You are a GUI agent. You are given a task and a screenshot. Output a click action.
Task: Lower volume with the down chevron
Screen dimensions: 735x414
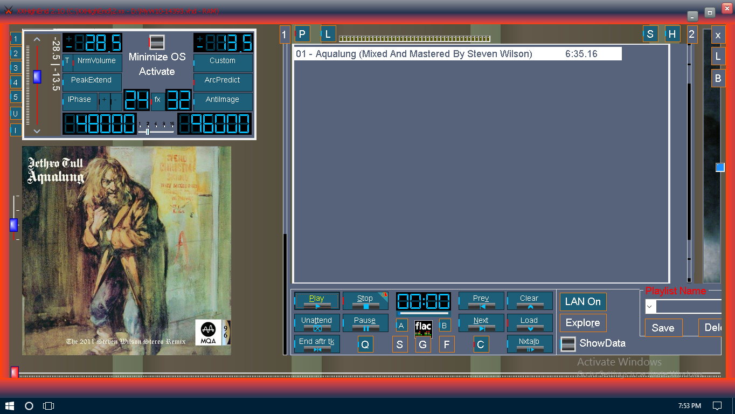click(37, 131)
